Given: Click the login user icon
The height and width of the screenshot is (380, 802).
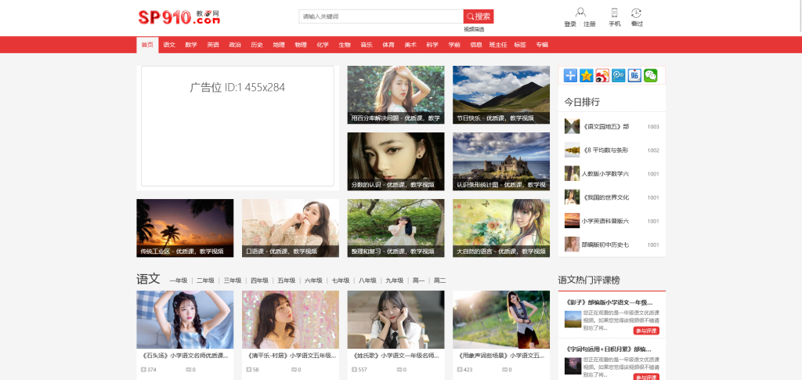Looking at the screenshot, I should [x=580, y=13].
